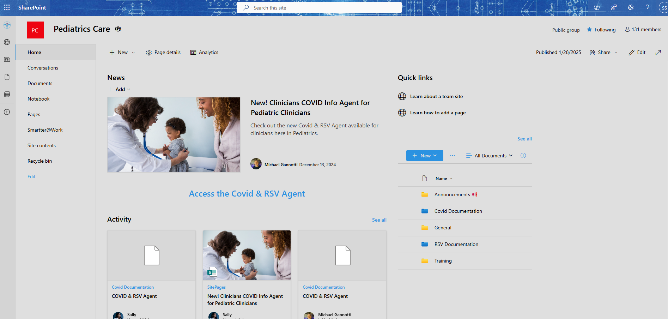Click the Create plus icon in left rail

pyautogui.click(x=7, y=112)
